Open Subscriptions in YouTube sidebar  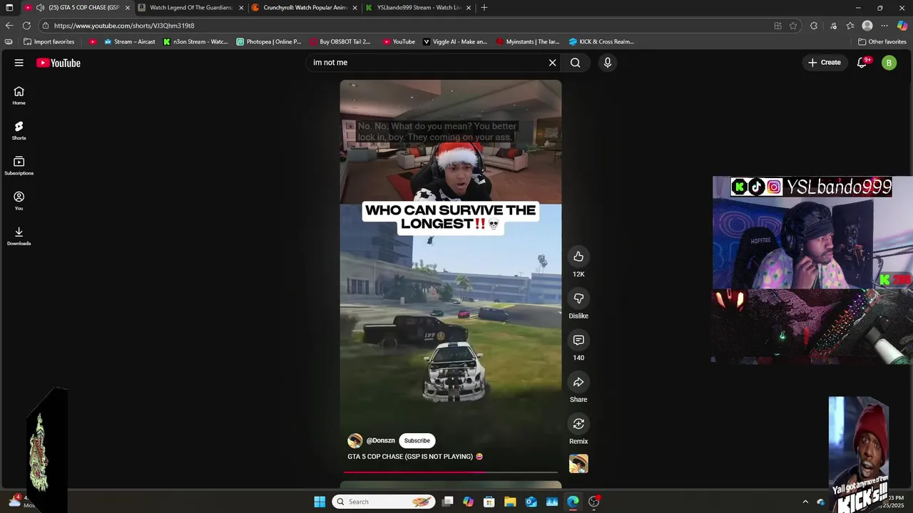pos(19,166)
